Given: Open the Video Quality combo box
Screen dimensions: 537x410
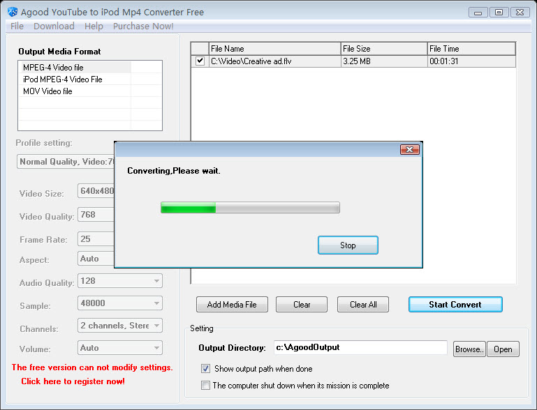Looking at the screenshot, I should [96, 214].
